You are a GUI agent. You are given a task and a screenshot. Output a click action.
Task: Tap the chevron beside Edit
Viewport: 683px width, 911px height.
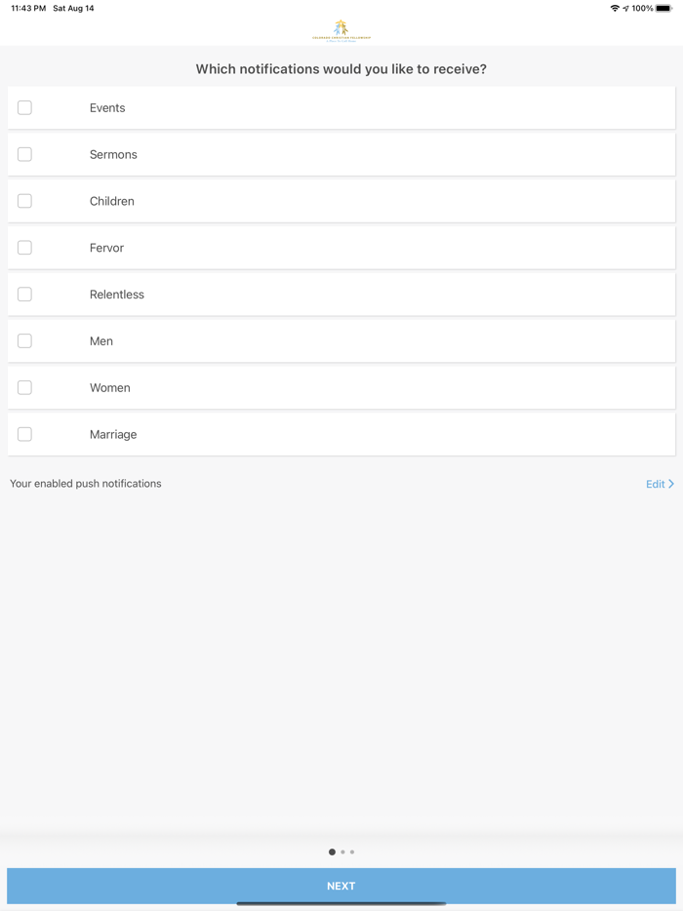click(x=670, y=484)
